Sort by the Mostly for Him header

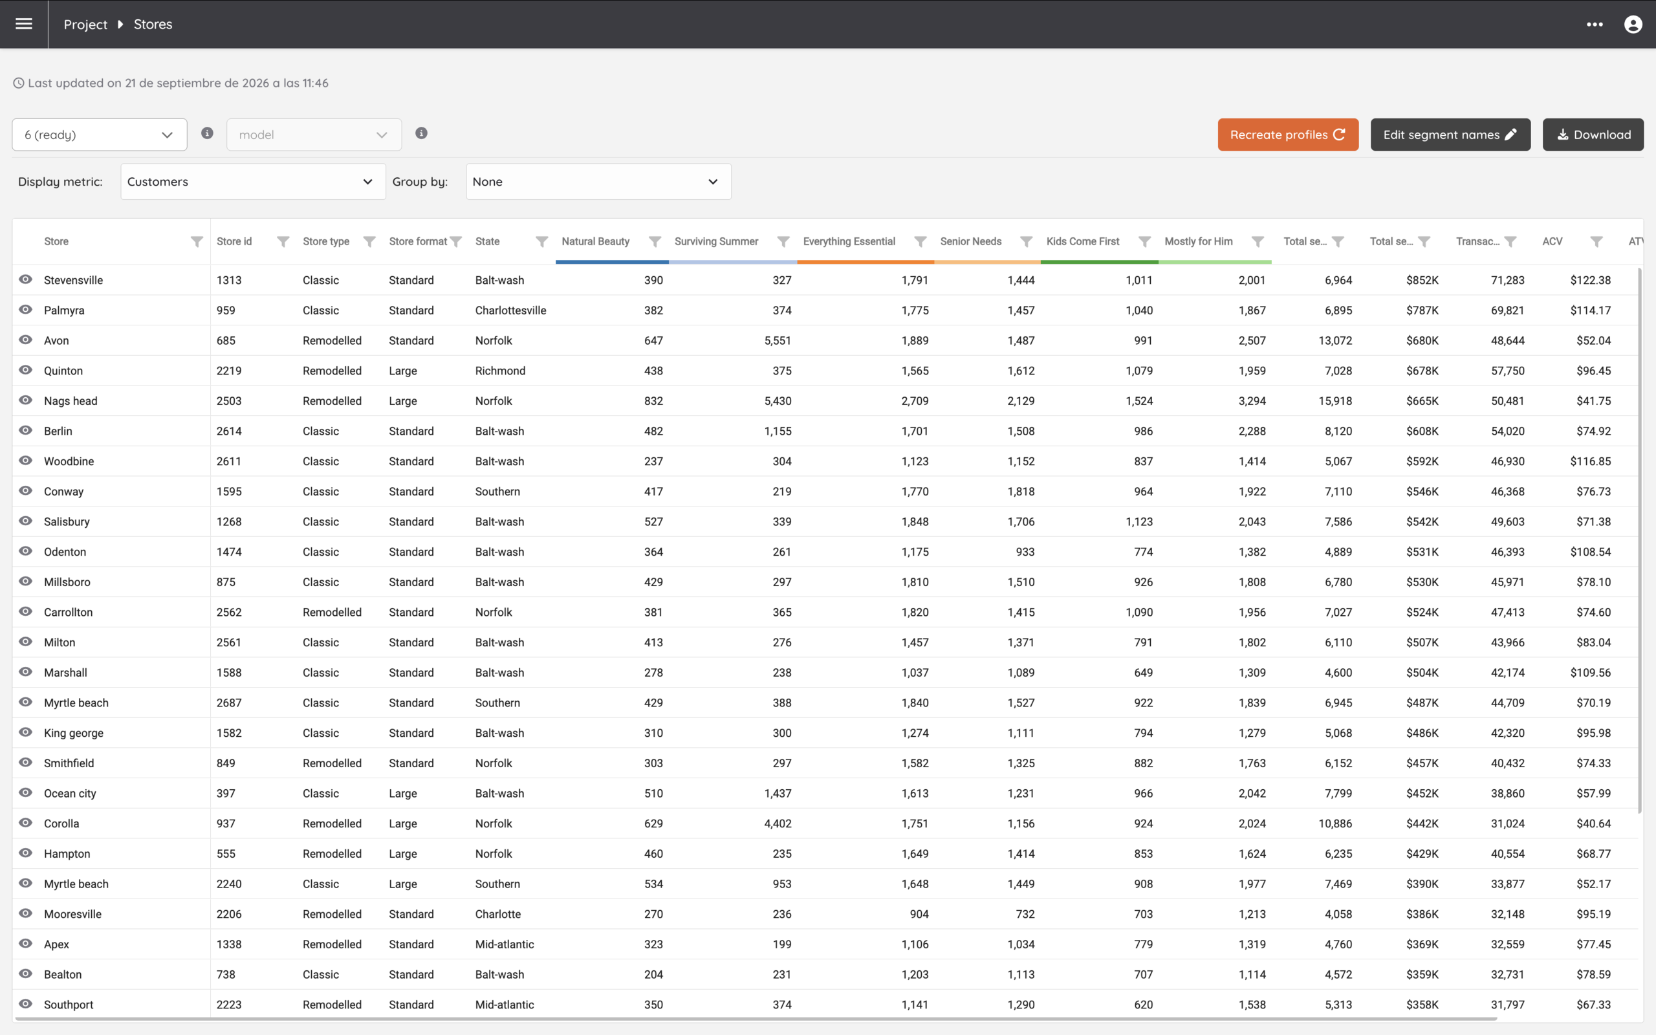[x=1198, y=242]
